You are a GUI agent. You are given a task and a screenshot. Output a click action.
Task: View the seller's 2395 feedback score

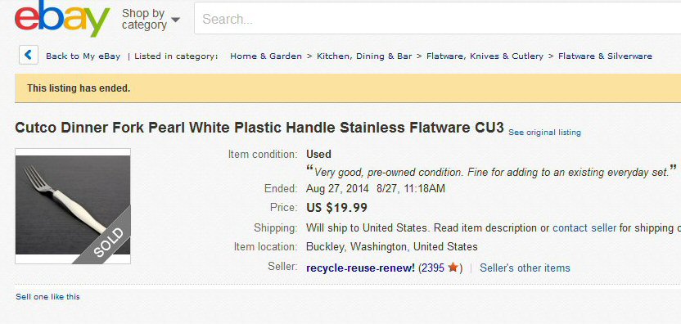(x=432, y=268)
